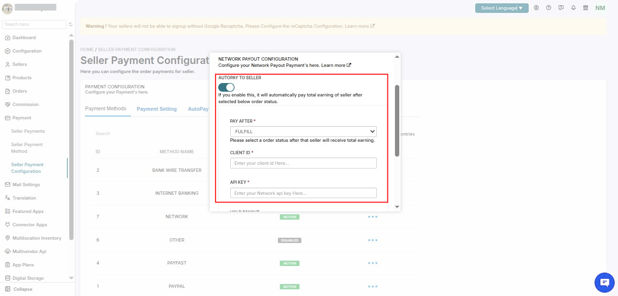This screenshot has height=296, width=618.
Task: Open user profile circle icon in header
Action: 536,8
